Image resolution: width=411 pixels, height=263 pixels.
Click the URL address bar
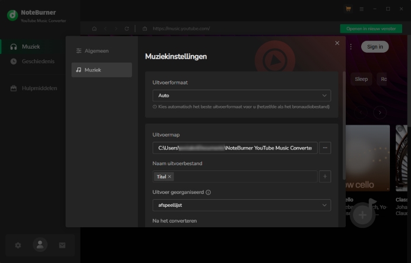(181, 29)
